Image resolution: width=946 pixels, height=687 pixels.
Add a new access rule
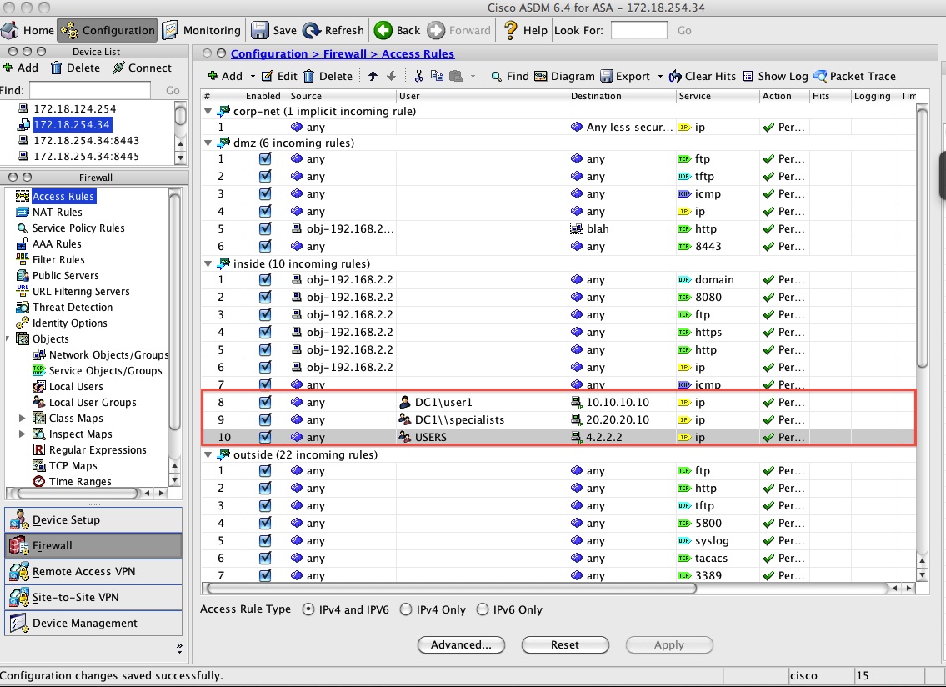coord(225,76)
